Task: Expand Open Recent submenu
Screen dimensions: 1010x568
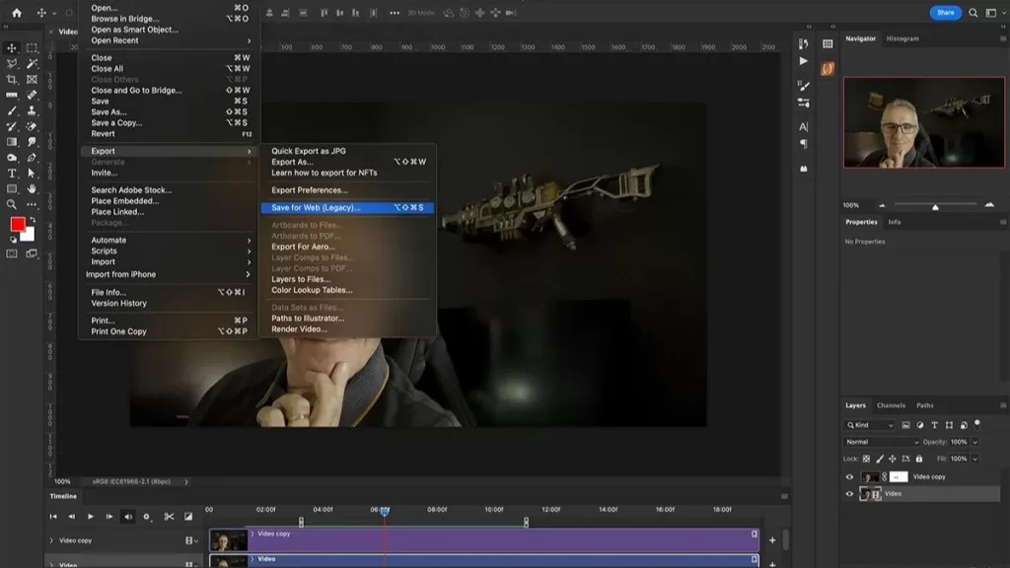Action: pos(170,40)
